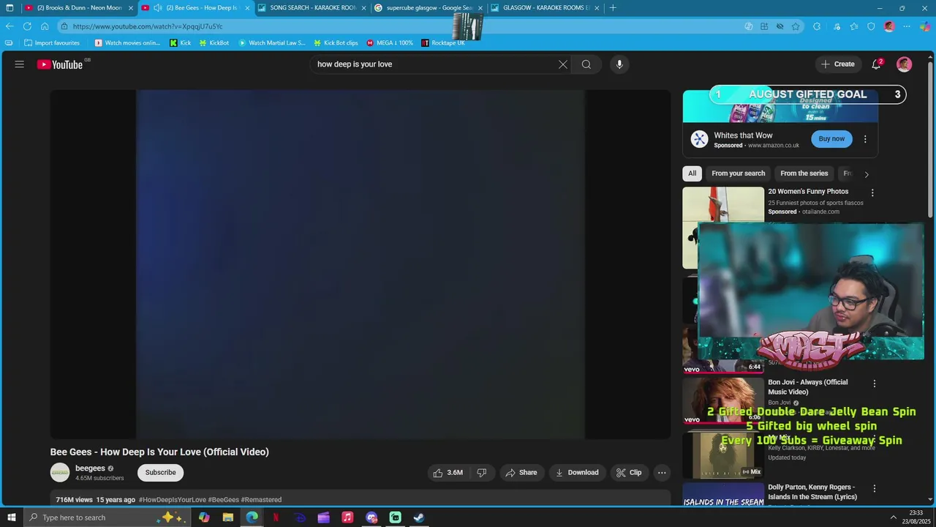Open the Windows Start menu
The image size is (936, 527).
tap(11, 517)
